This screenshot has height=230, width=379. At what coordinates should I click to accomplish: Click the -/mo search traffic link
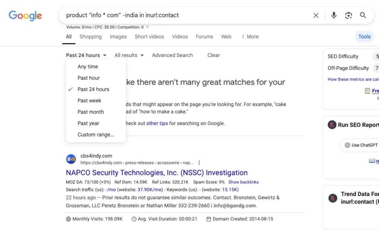[x=111, y=190]
